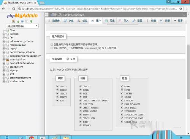
Task: Uncheck the FILE privilege checkbox
Action: pos(57,100)
